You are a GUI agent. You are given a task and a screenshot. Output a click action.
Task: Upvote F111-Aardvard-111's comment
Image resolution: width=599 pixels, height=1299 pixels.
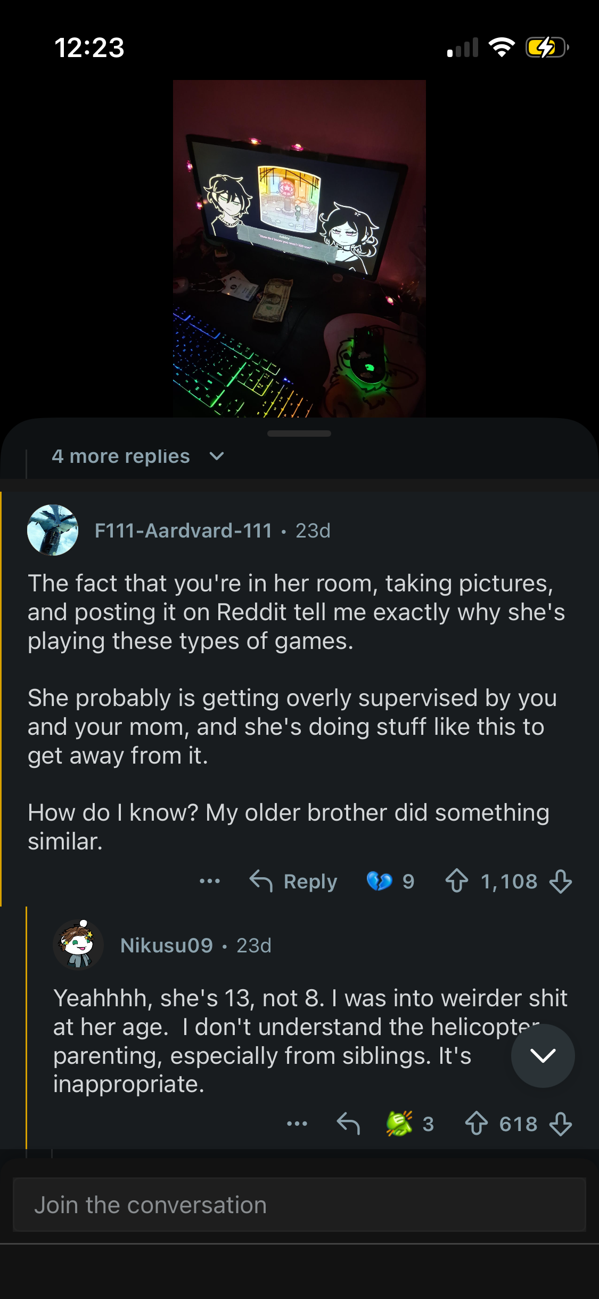457,881
